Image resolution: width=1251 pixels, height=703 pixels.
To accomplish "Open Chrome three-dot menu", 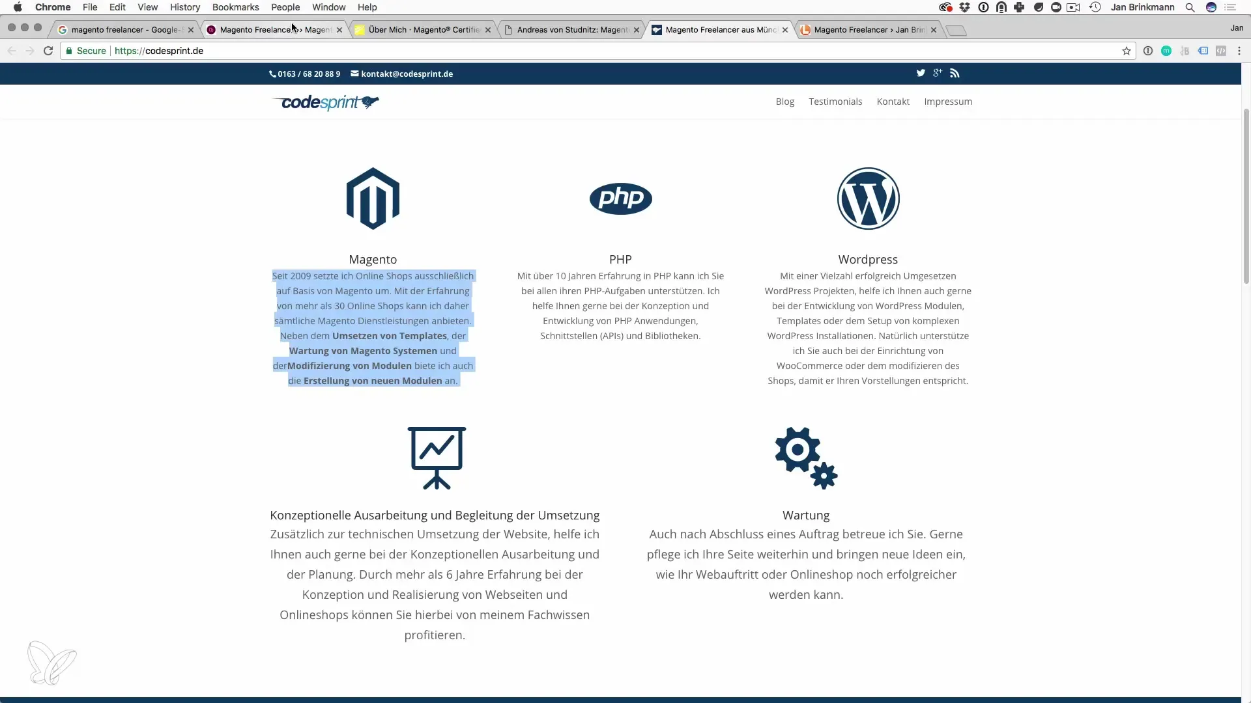I will [x=1239, y=51].
